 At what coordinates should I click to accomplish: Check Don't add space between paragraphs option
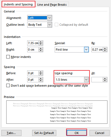point(8,86)
